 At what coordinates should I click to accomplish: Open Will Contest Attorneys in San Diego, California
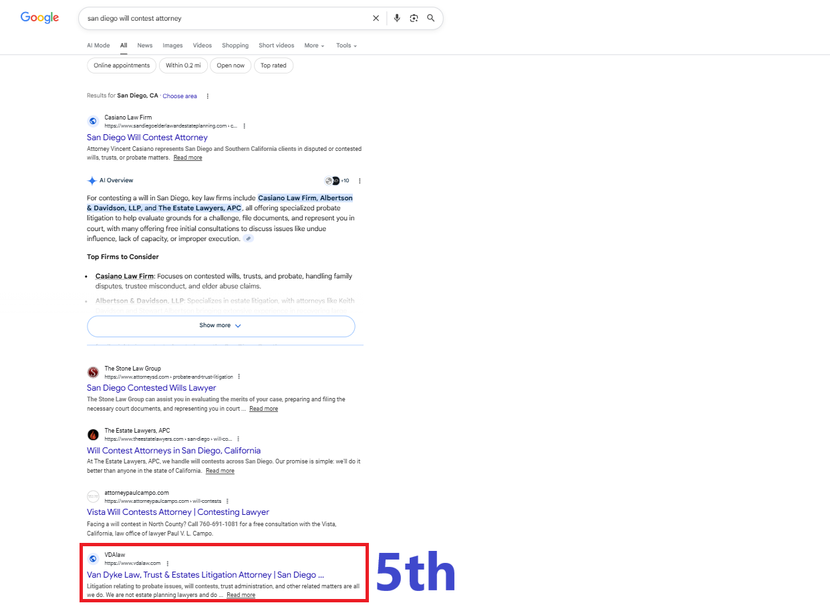174,451
